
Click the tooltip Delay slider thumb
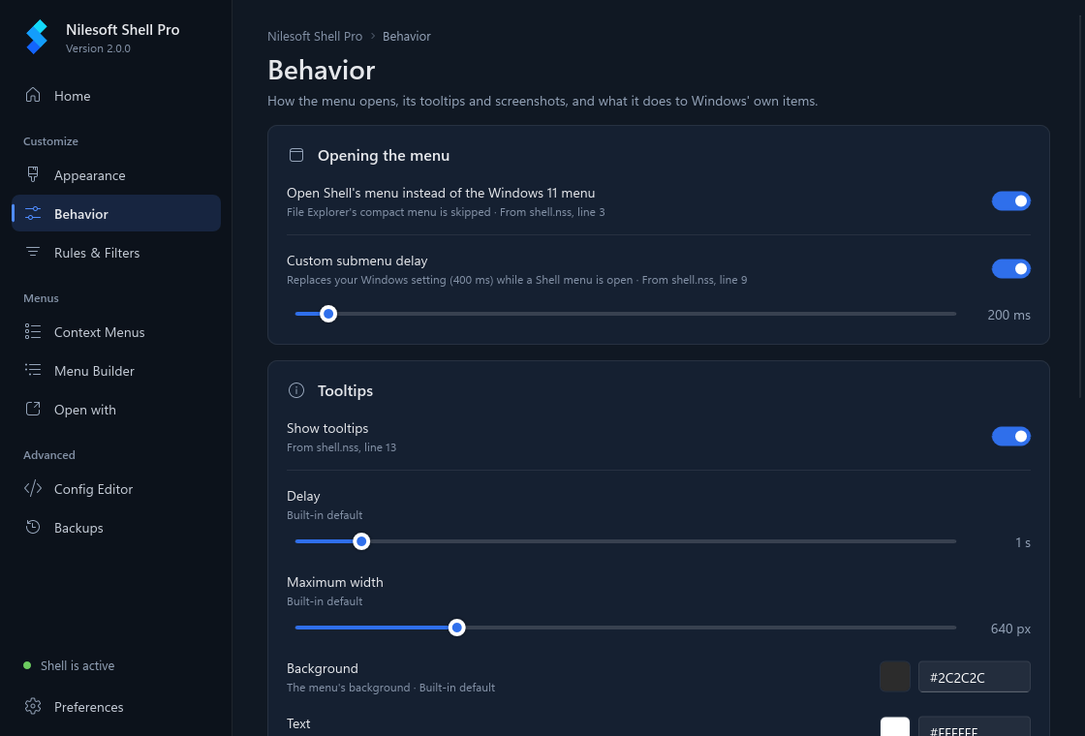click(361, 541)
